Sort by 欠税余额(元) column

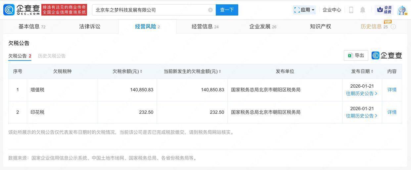pos(141,71)
